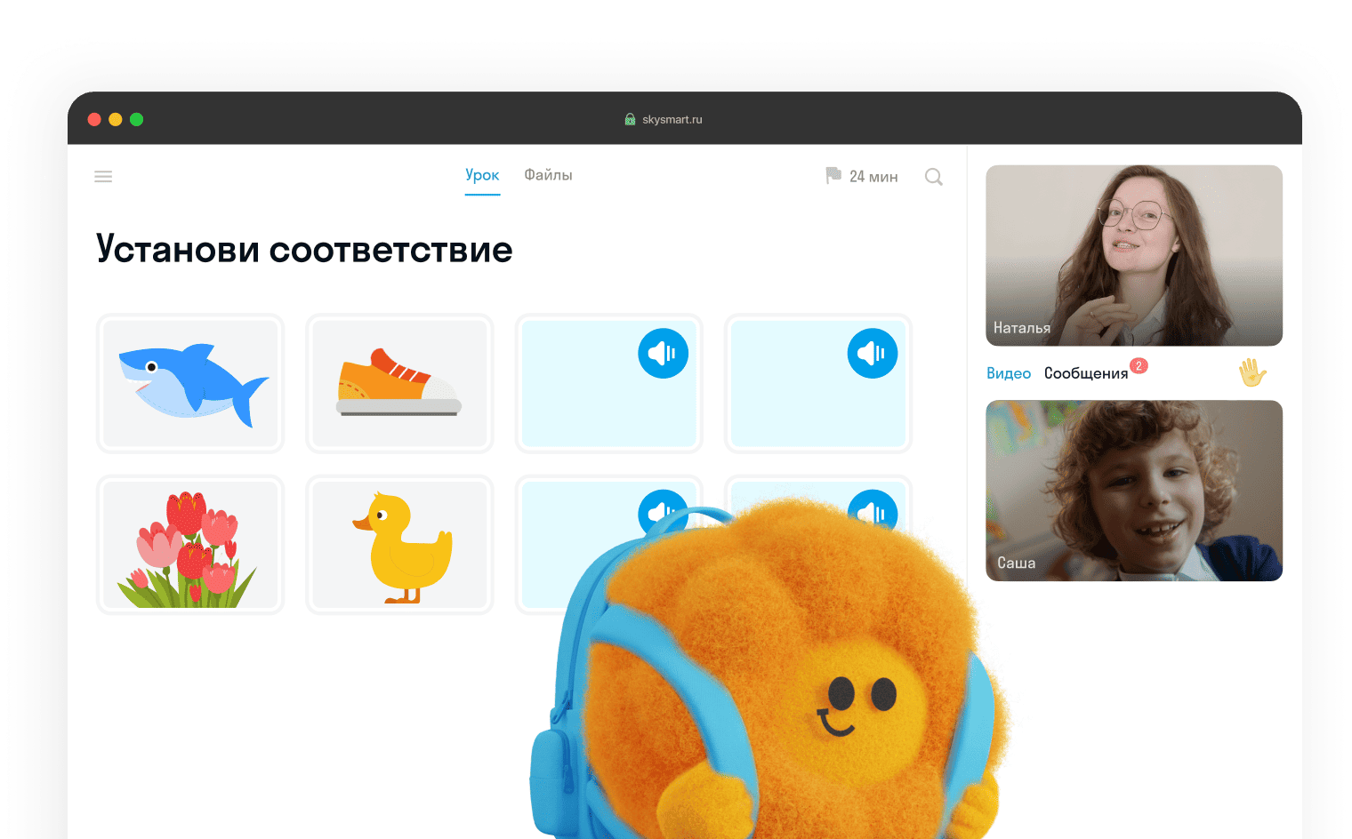Select the yellow duck picture card
Viewport: 1352px width, 839px height.
pyautogui.click(x=399, y=544)
